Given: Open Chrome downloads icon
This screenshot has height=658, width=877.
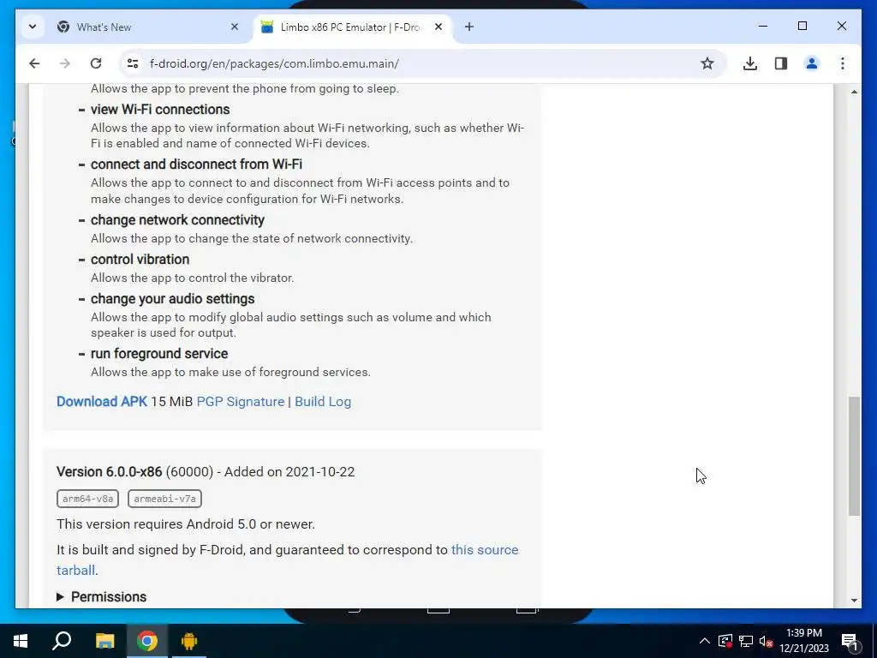Looking at the screenshot, I should 750,63.
